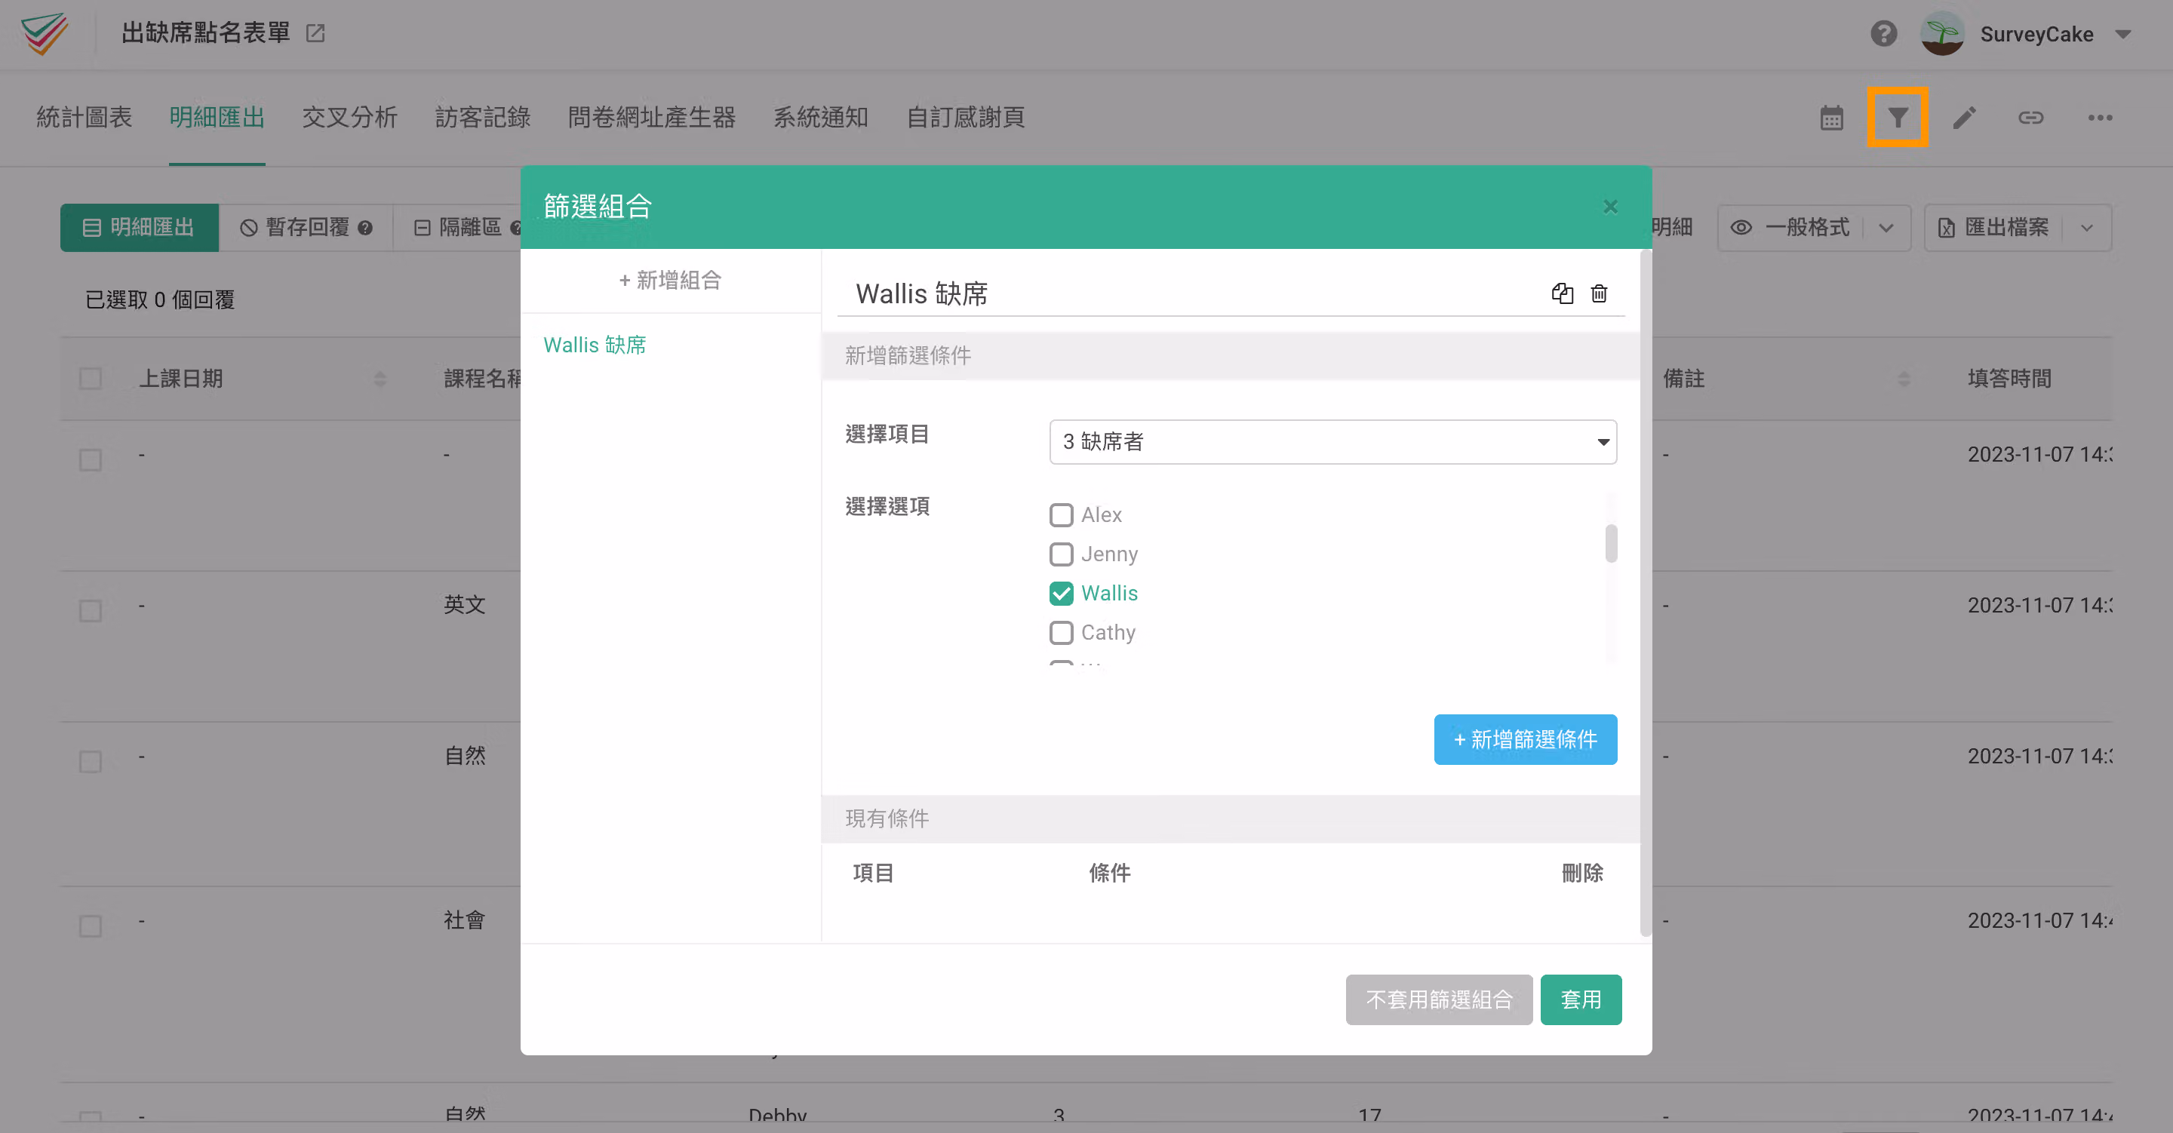
Task: Select the row checkbox for 英文
Action: pyautogui.click(x=91, y=611)
